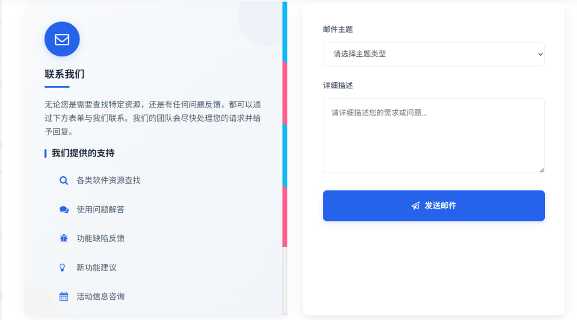Click the blue envelope icon circle

[62, 39]
